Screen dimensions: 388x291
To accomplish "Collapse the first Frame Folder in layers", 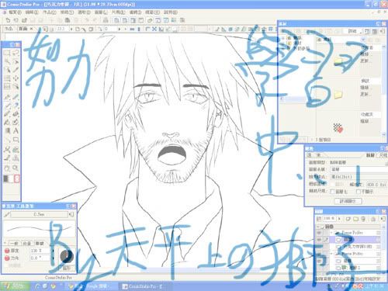I will pyautogui.click(x=331, y=233).
